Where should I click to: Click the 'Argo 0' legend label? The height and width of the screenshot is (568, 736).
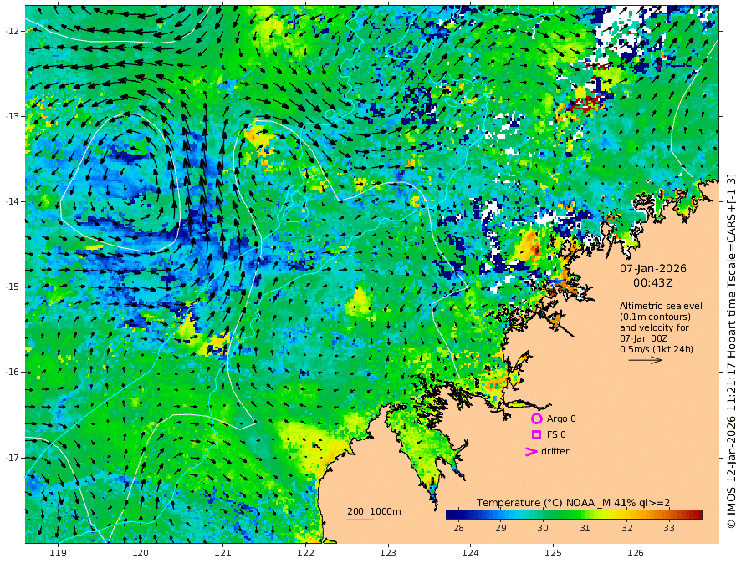[561, 418]
